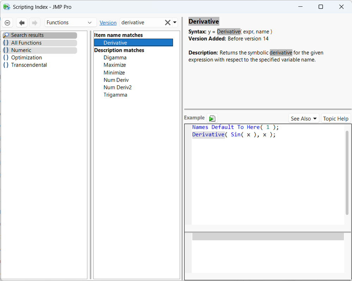Click the Derivative( Sin( x ), x ) code line
The width and height of the screenshot is (352, 281).
234,135
